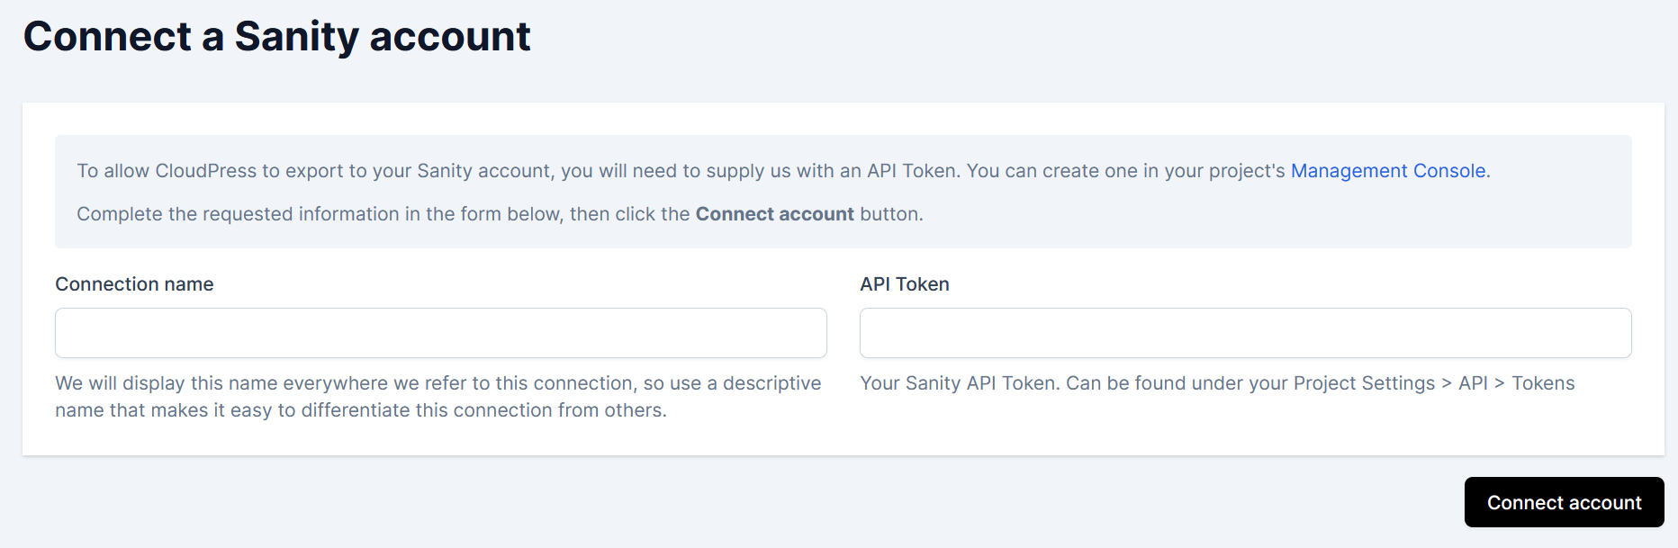Viewport: 1678px width, 548px height.
Task: Click the white form card's empty area
Action: pos(1170,432)
